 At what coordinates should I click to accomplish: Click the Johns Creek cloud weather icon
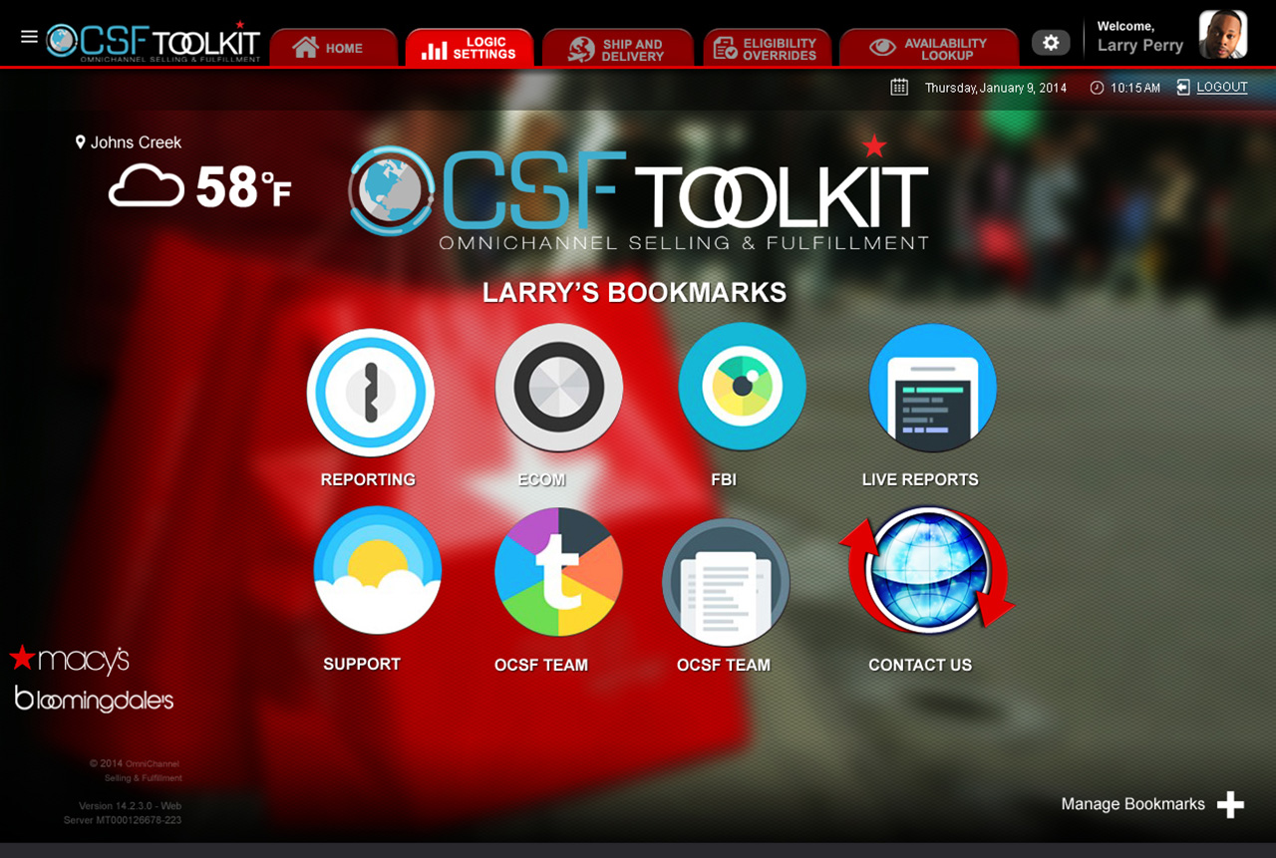pos(147,187)
